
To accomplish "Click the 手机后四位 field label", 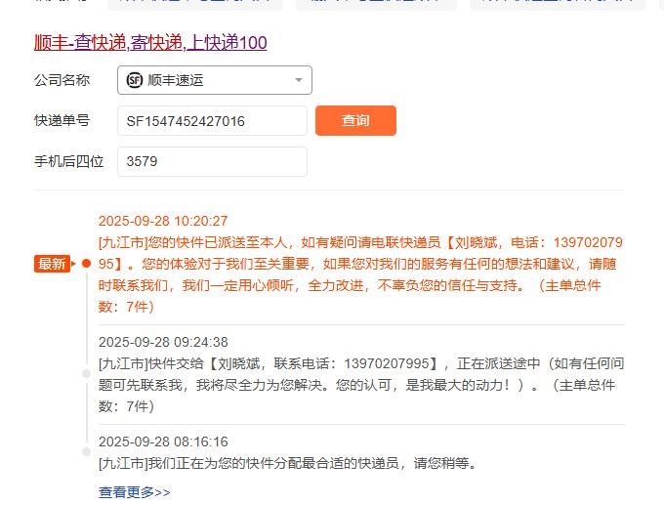I will [68, 162].
